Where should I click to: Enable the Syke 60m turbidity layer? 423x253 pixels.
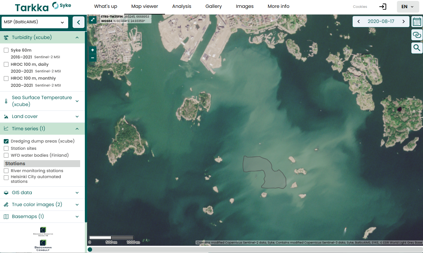(6, 50)
